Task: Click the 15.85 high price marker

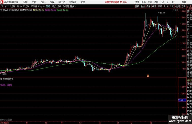Action: pos(163,13)
